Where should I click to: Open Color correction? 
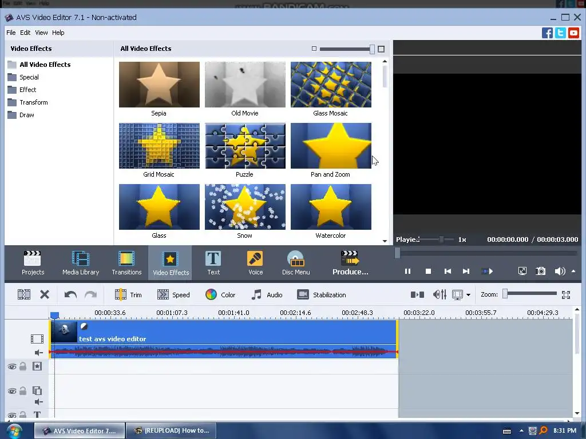click(220, 294)
